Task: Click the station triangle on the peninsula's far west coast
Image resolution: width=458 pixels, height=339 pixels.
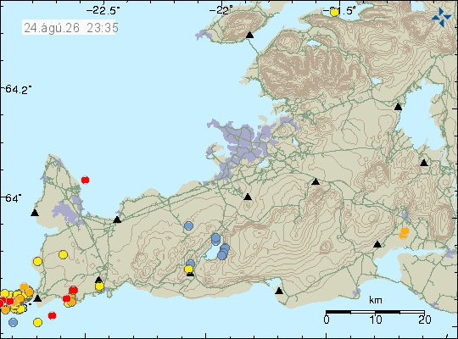Action: click(x=35, y=213)
